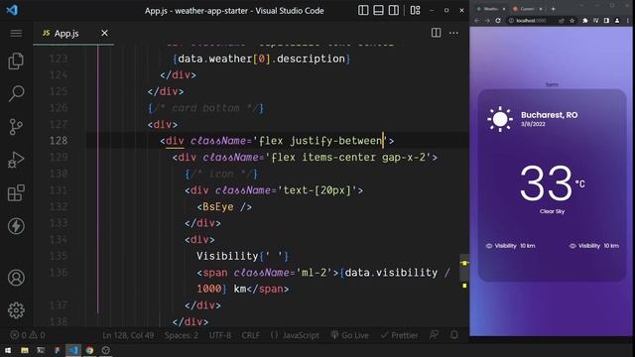Open the Run and Debug view
Screen dimensions: 635x357
[16, 160]
